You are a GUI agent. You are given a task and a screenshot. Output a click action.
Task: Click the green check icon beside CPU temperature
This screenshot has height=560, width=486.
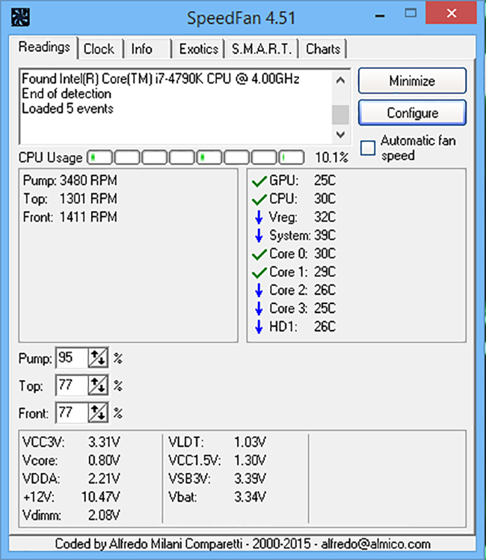(x=259, y=199)
